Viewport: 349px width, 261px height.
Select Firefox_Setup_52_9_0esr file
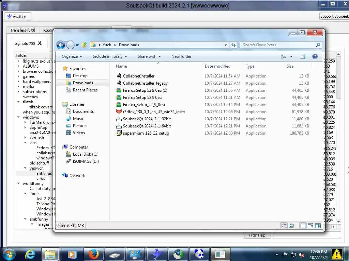(x=144, y=105)
